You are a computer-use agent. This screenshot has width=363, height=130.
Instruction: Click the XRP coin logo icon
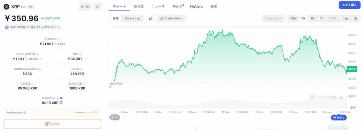(x=6, y=7)
